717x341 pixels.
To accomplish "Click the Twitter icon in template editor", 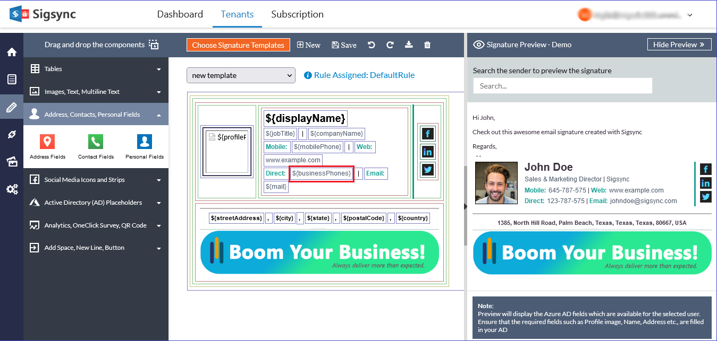I will coord(428,170).
